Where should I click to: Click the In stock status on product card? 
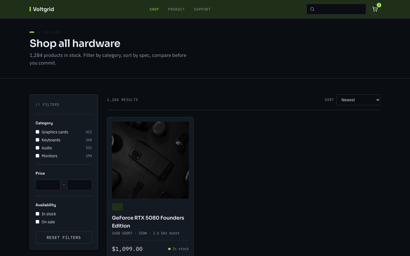point(179,249)
